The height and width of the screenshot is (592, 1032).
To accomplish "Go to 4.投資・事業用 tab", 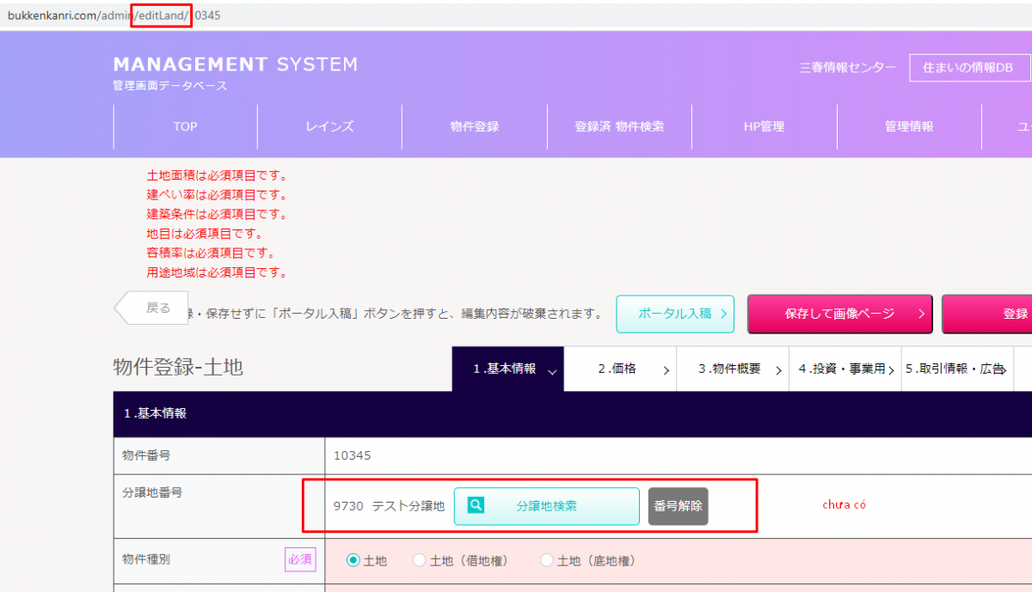I will click(x=845, y=369).
